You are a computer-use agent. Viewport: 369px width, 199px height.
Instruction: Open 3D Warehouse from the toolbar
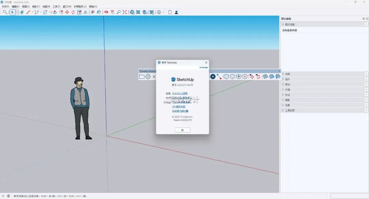click(x=132, y=12)
